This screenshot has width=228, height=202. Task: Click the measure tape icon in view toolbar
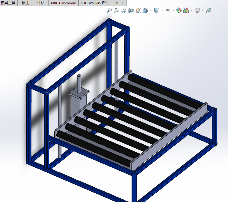click(208, 11)
